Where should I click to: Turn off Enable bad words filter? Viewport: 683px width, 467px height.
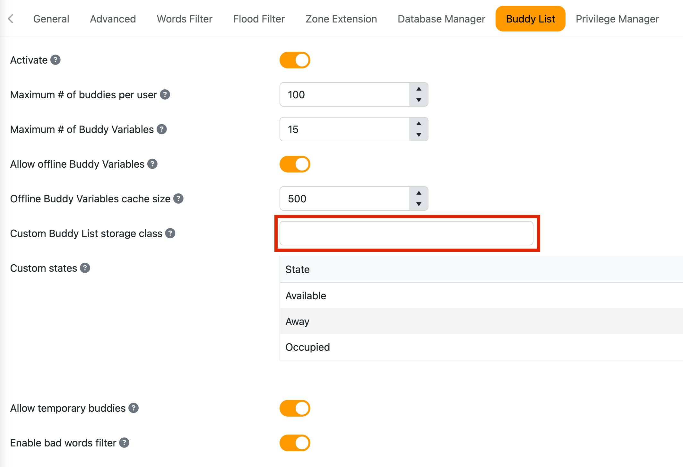295,443
